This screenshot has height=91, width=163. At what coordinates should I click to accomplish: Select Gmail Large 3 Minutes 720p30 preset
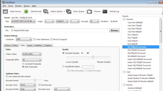point(140,75)
